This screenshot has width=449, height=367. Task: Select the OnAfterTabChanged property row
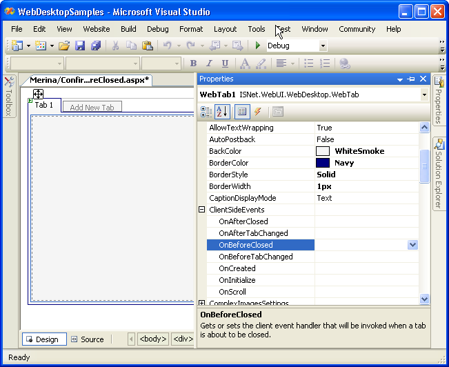click(x=253, y=233)
